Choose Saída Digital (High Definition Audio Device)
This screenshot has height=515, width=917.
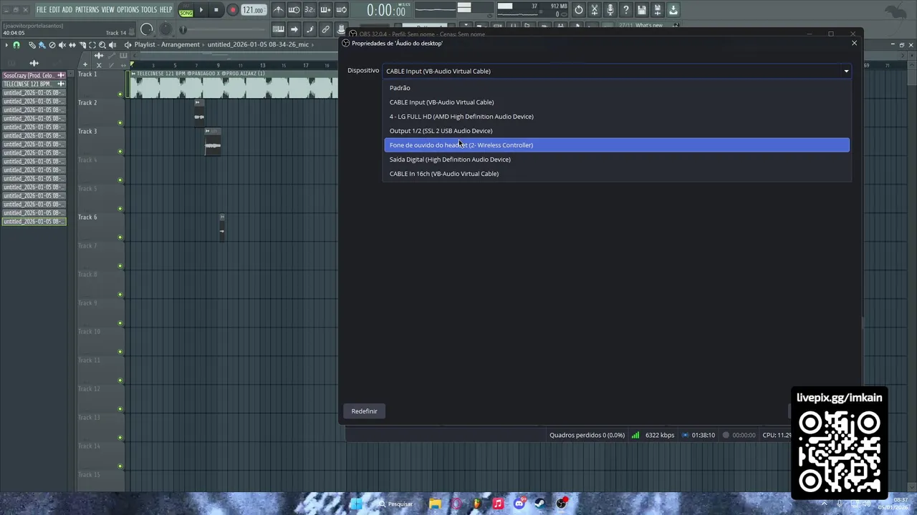point(617,160)
